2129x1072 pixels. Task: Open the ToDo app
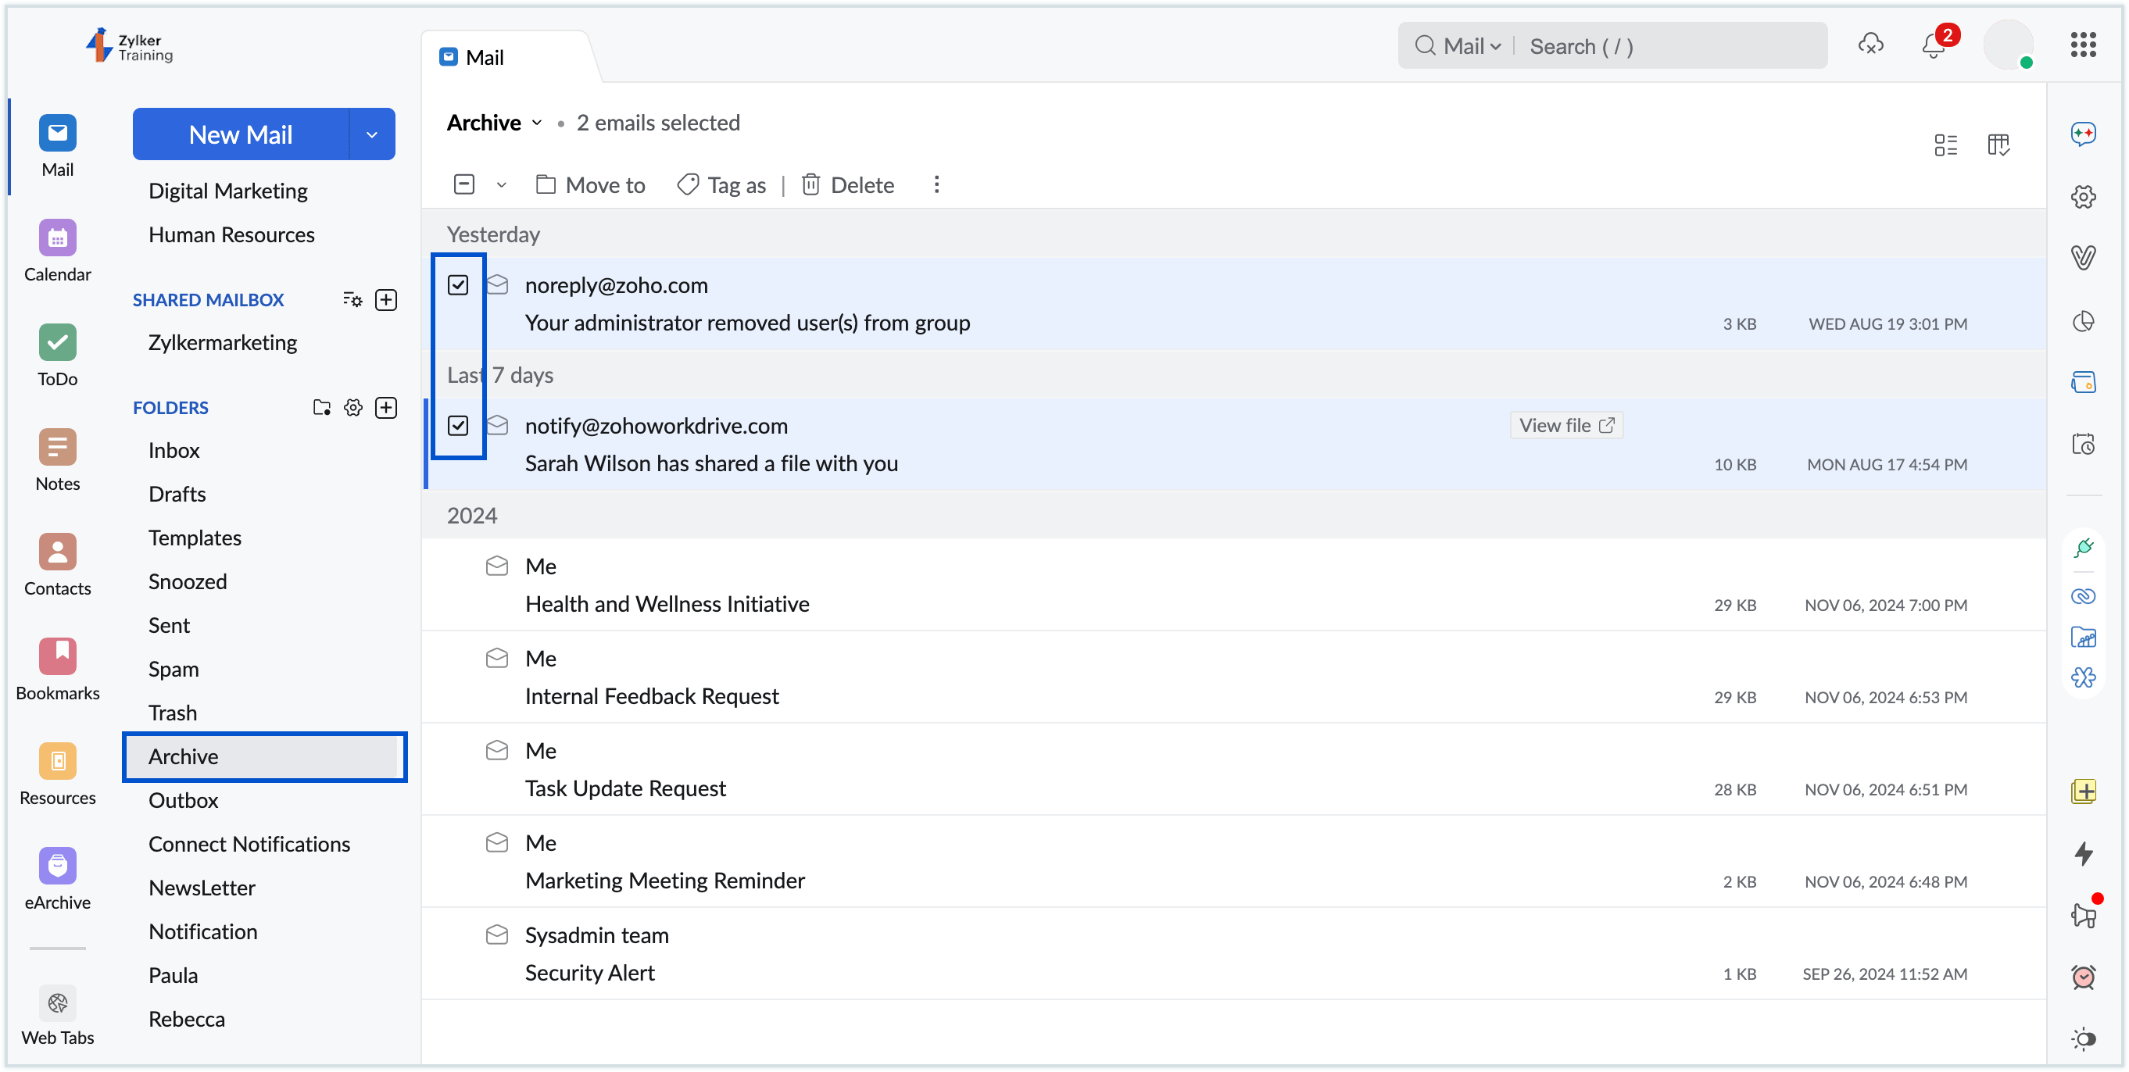tap(57, 356)
